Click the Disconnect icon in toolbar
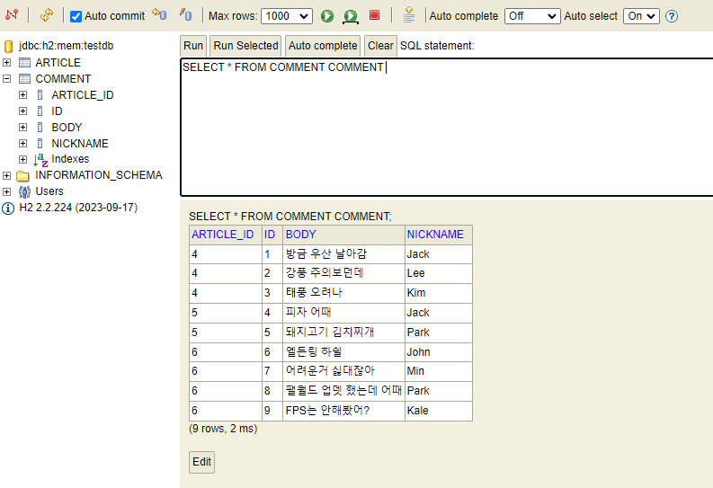The height and width of the screenshot is (488, 713). coord(12,15)
